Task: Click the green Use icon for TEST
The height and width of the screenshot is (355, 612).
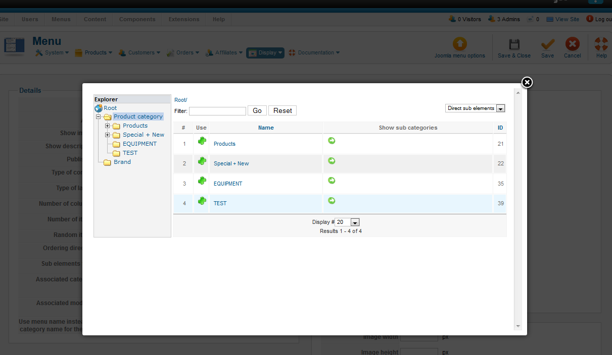Action: pyautogui.click(x=202, y=201)
